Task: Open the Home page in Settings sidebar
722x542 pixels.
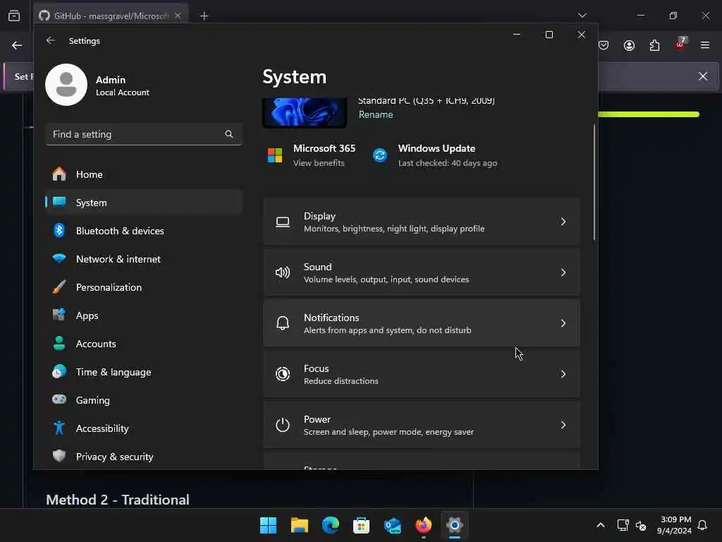Action: click(144, 174)
